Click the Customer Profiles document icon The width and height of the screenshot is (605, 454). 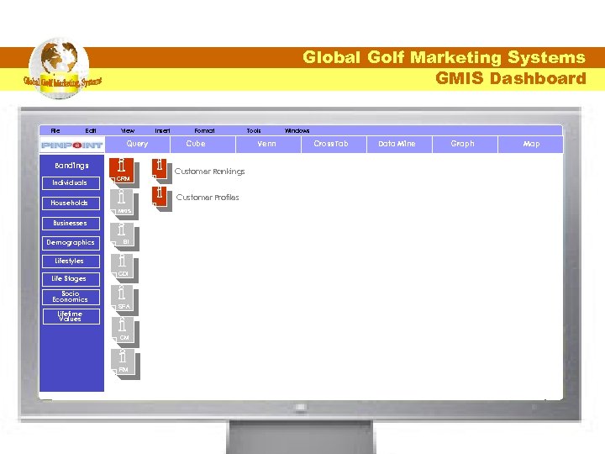coord(160,198)
